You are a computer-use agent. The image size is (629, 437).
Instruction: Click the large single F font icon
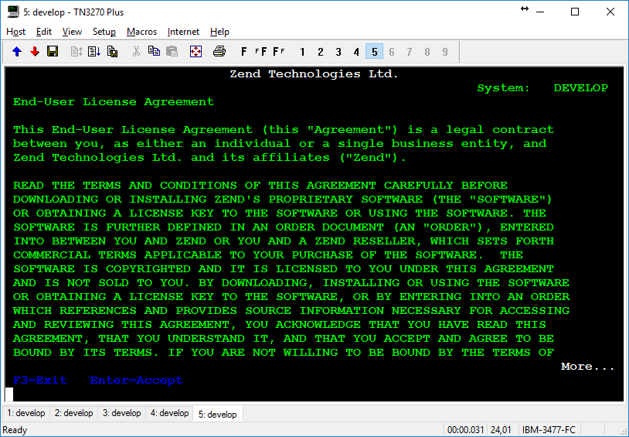pyautogui.click(x=244, y=52)
